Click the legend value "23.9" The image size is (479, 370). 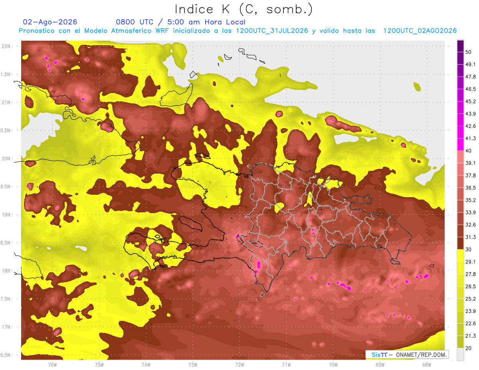click(x=470, y=311)
